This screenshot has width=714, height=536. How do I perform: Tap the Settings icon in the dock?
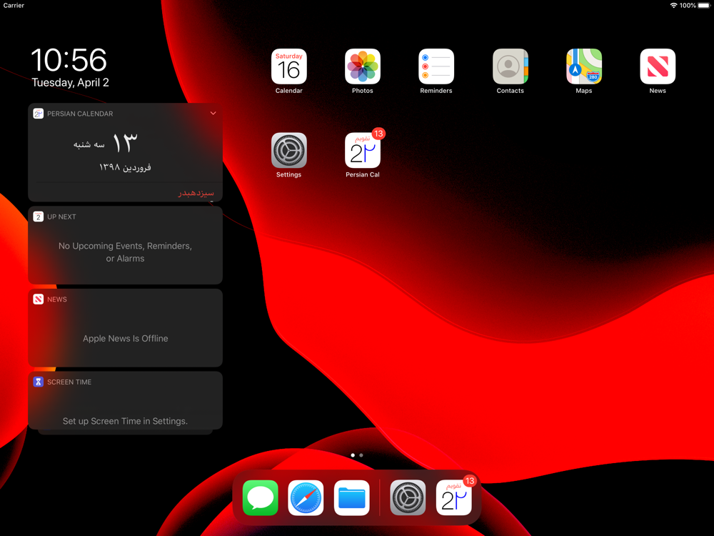tap(408, 497)
